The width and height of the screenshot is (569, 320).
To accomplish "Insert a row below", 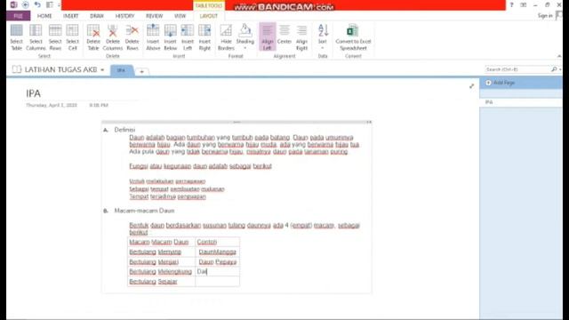I will (x=170, y=37).
